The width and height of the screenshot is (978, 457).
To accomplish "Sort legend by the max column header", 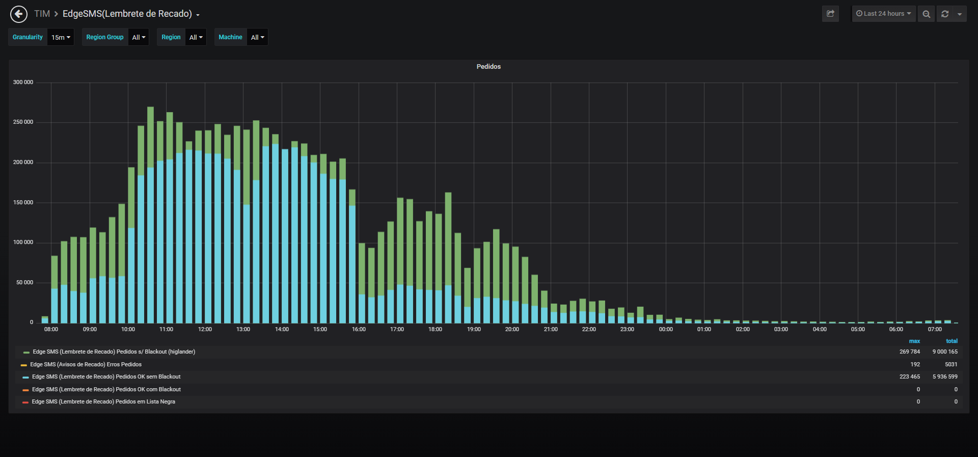I will pos(914,341).
